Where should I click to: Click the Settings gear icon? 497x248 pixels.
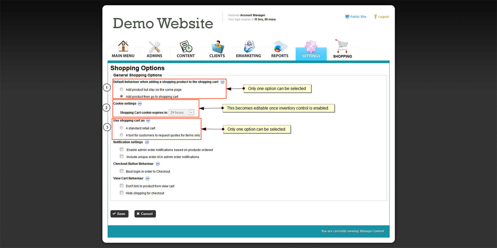pos(311,47)
